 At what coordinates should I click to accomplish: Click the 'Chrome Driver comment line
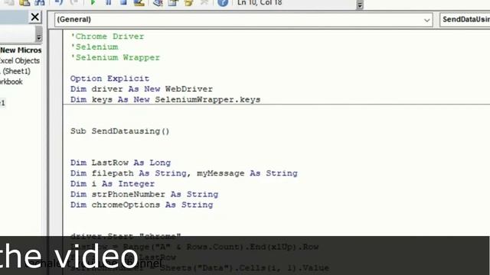pos(107,37)
